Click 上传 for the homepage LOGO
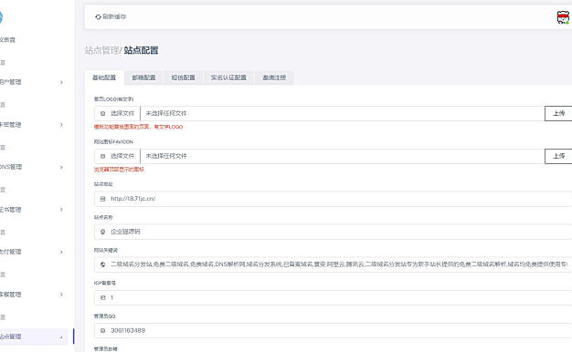 [558, 114]
